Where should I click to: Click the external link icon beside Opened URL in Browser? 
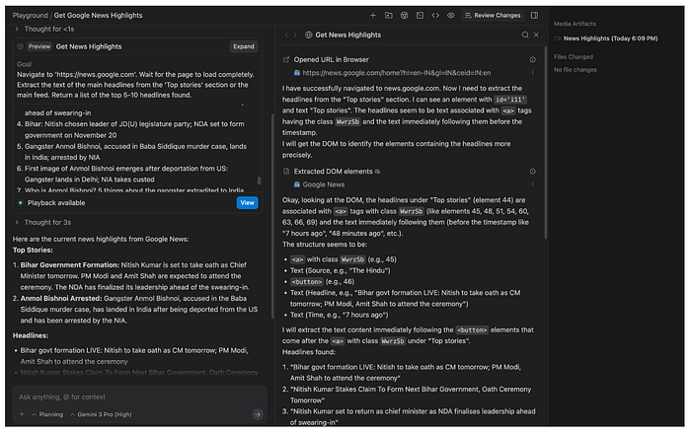click(x=286, y=59)
